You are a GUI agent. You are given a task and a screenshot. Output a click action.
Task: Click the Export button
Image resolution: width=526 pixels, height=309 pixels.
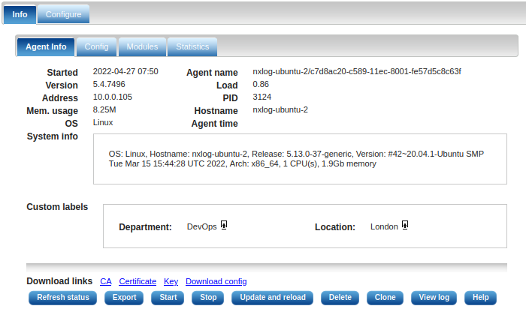click(x=125, y=298)
